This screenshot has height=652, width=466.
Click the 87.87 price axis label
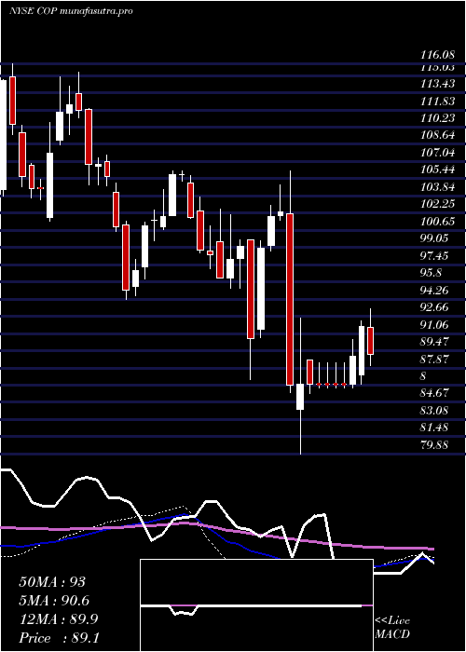[x=434, y=359]
